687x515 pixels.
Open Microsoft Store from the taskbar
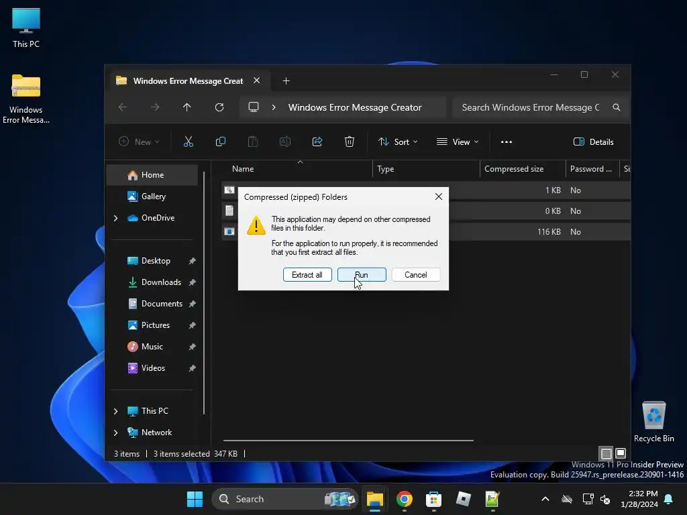tap(433, 499)
